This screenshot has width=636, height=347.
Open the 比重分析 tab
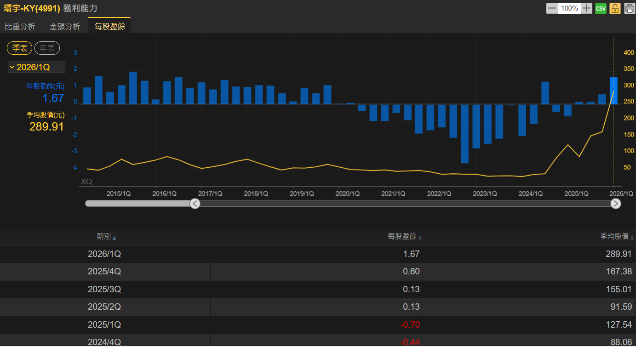(x=20, y=26)
